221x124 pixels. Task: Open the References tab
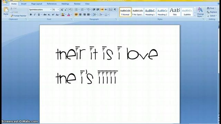(x=52, y=4)
